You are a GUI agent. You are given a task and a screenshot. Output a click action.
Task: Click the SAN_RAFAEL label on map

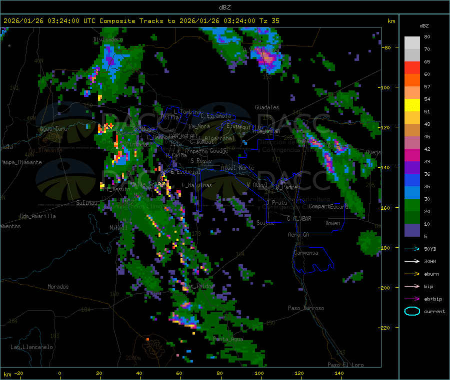pyautogui.click(x=183, y=136)
